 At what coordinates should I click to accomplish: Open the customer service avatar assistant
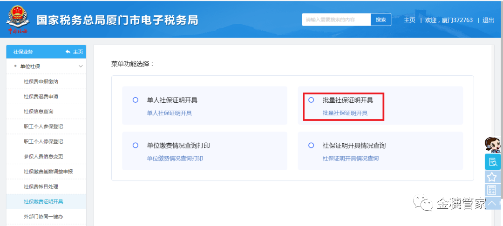(492, 146)
